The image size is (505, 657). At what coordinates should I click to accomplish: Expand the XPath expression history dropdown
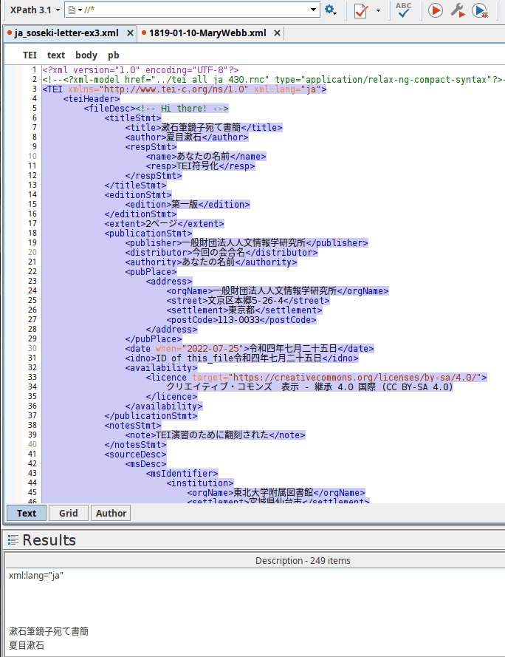(x=313, y=10)
